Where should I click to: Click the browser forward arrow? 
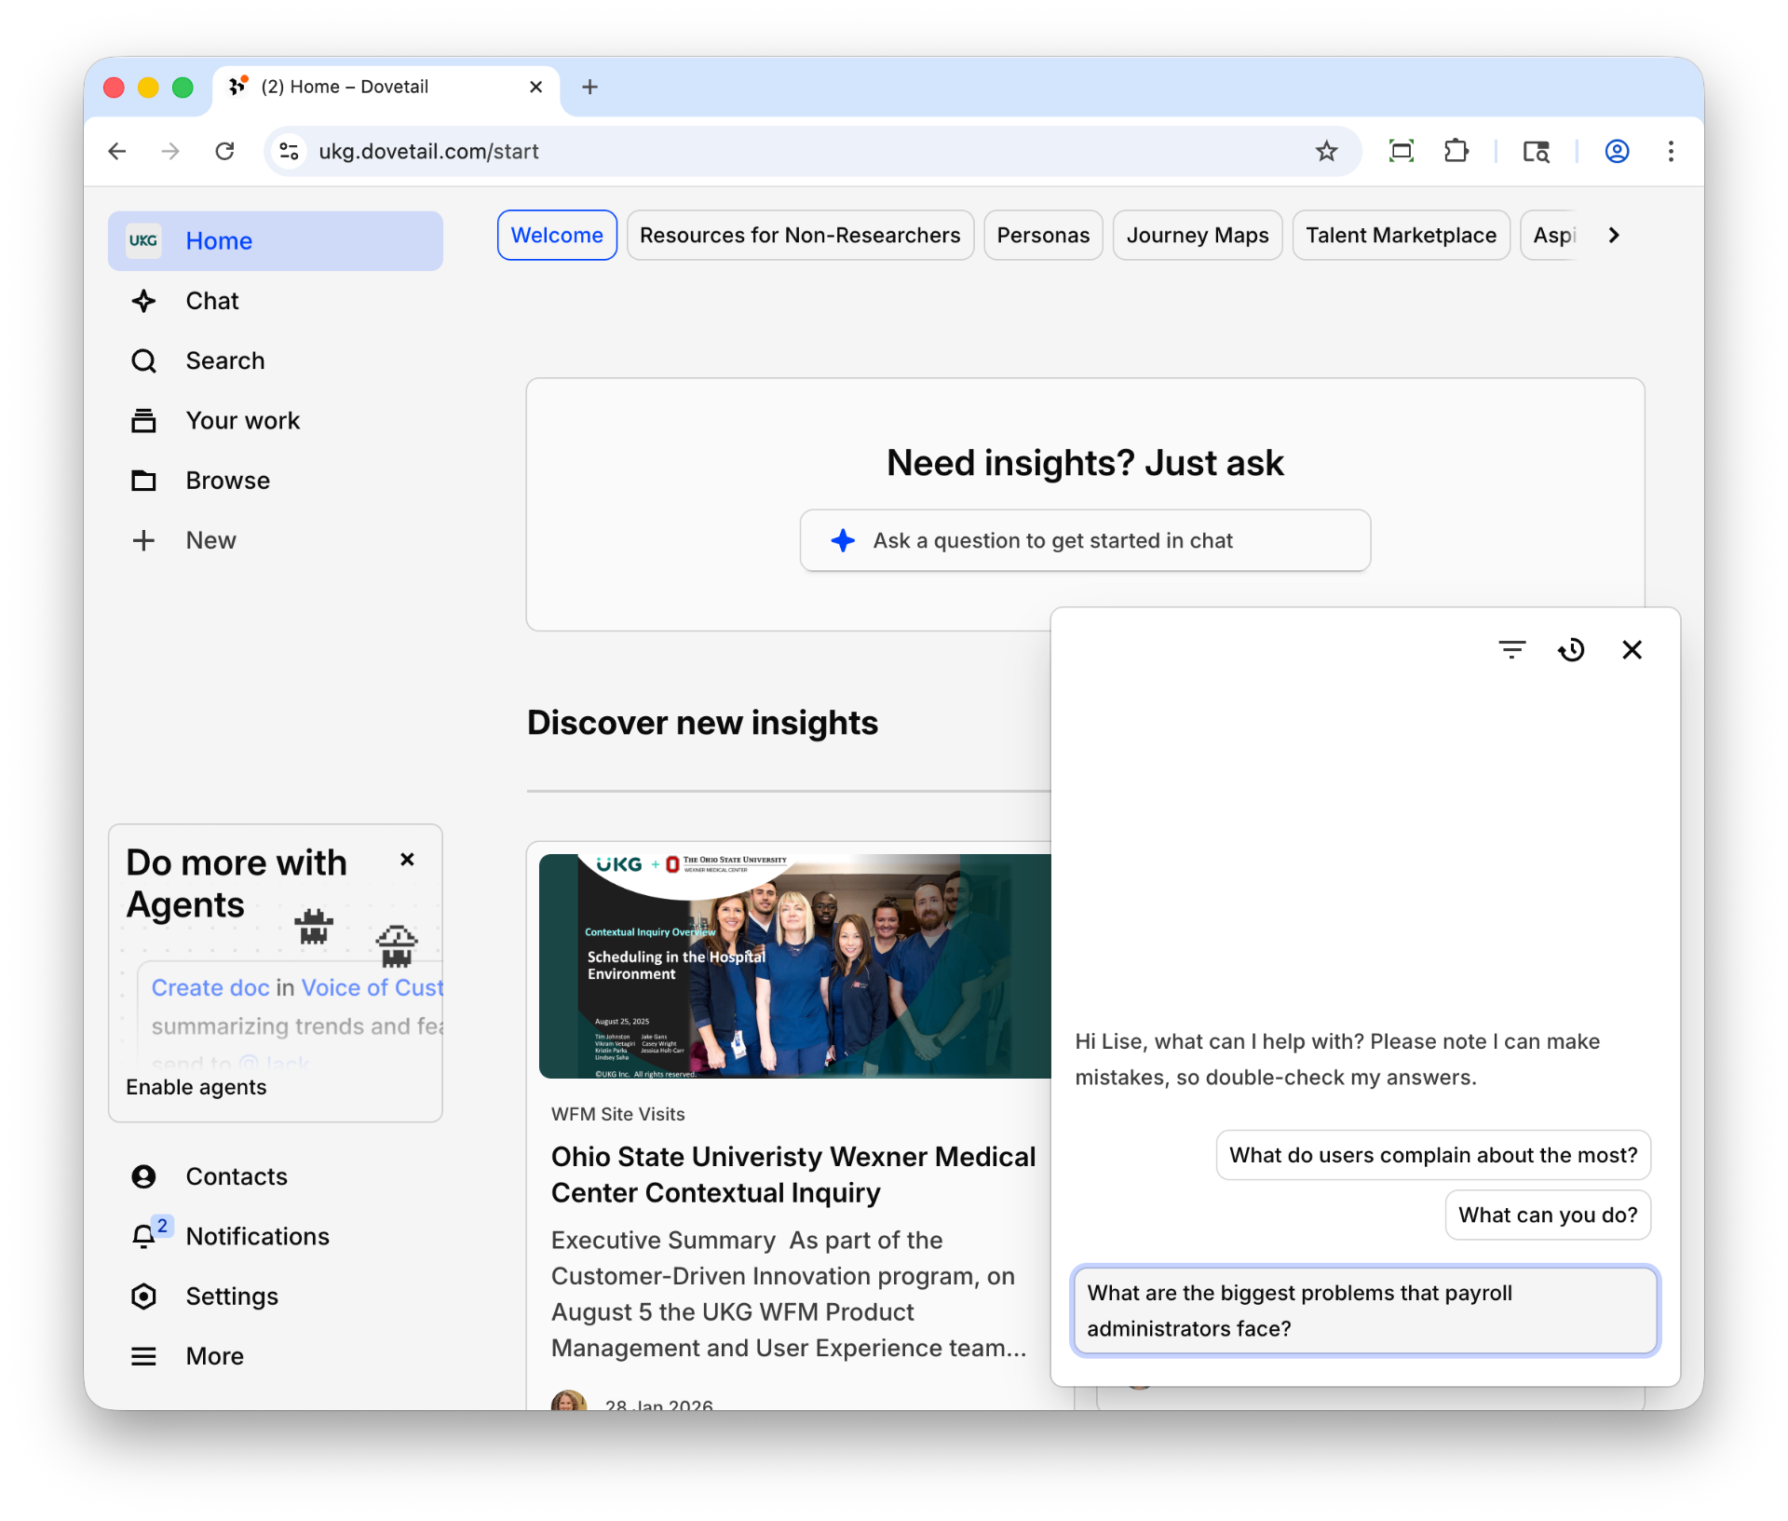coord(170,151)
